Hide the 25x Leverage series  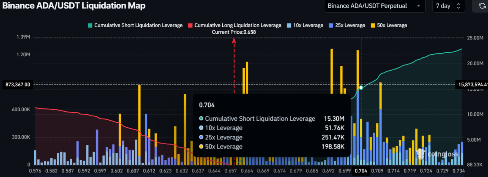(350, 25)
